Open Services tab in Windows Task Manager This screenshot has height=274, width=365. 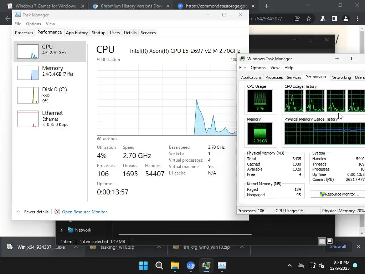(294, 77)
